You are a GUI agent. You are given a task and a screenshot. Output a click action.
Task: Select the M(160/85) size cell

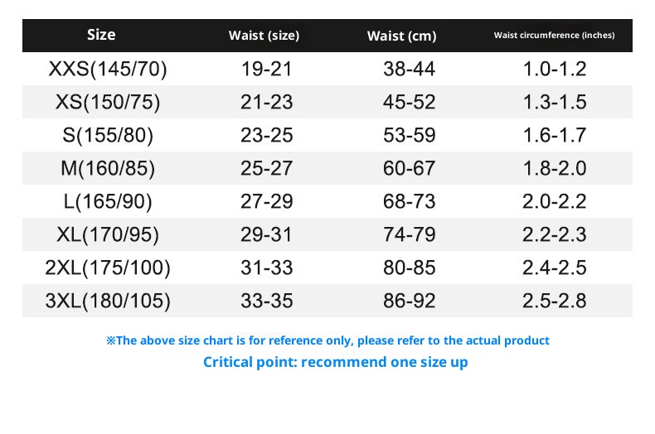click(108, 168)
